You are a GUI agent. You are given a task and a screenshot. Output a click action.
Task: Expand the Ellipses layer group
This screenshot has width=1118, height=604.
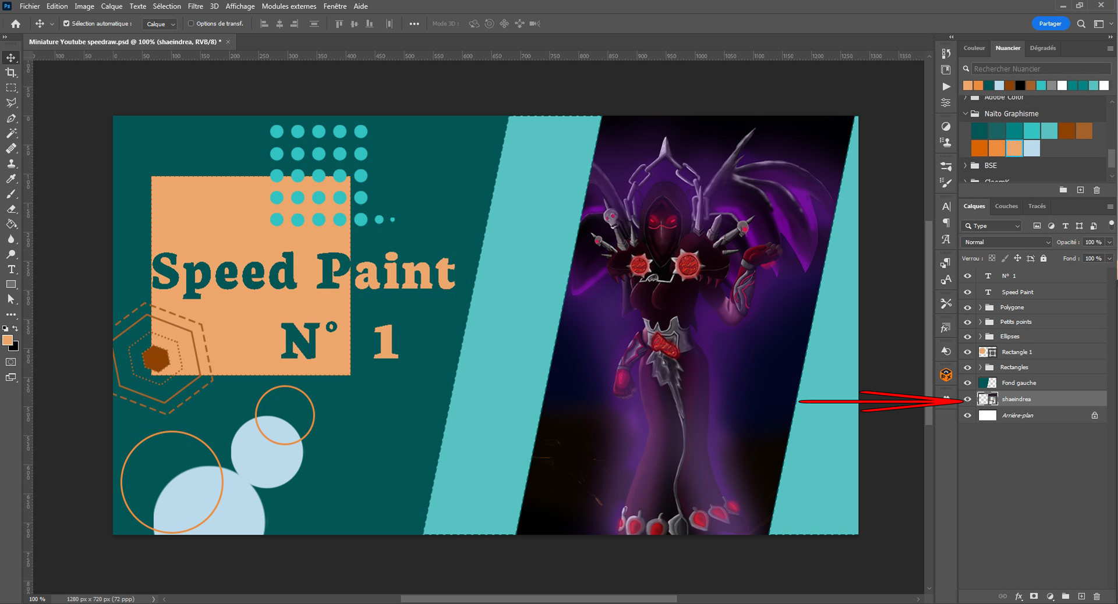981,336
